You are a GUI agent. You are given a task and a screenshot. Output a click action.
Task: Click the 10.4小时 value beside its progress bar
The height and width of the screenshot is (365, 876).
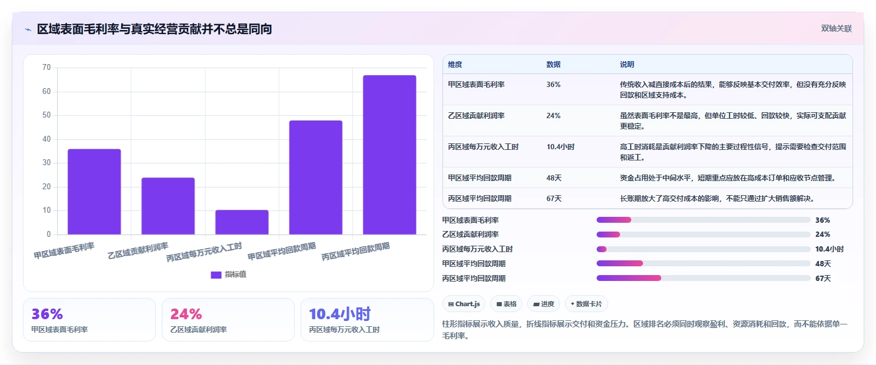coord(830,249)
